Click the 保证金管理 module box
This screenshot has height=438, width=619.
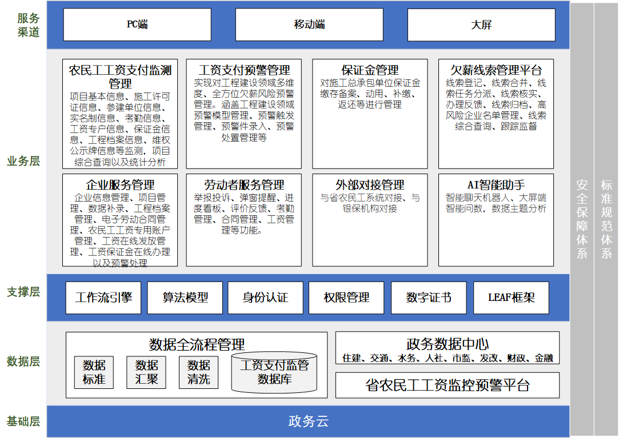coord(370,114)
